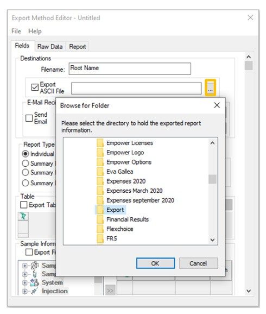Select the Individual report type radio

pos(25,154)
